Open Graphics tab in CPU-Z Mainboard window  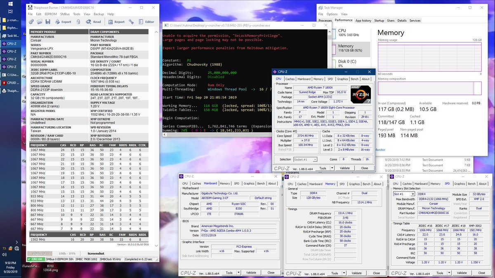[249, 184]
